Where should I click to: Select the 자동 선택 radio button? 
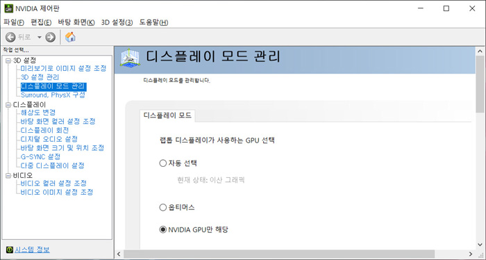tap(162, 163)
